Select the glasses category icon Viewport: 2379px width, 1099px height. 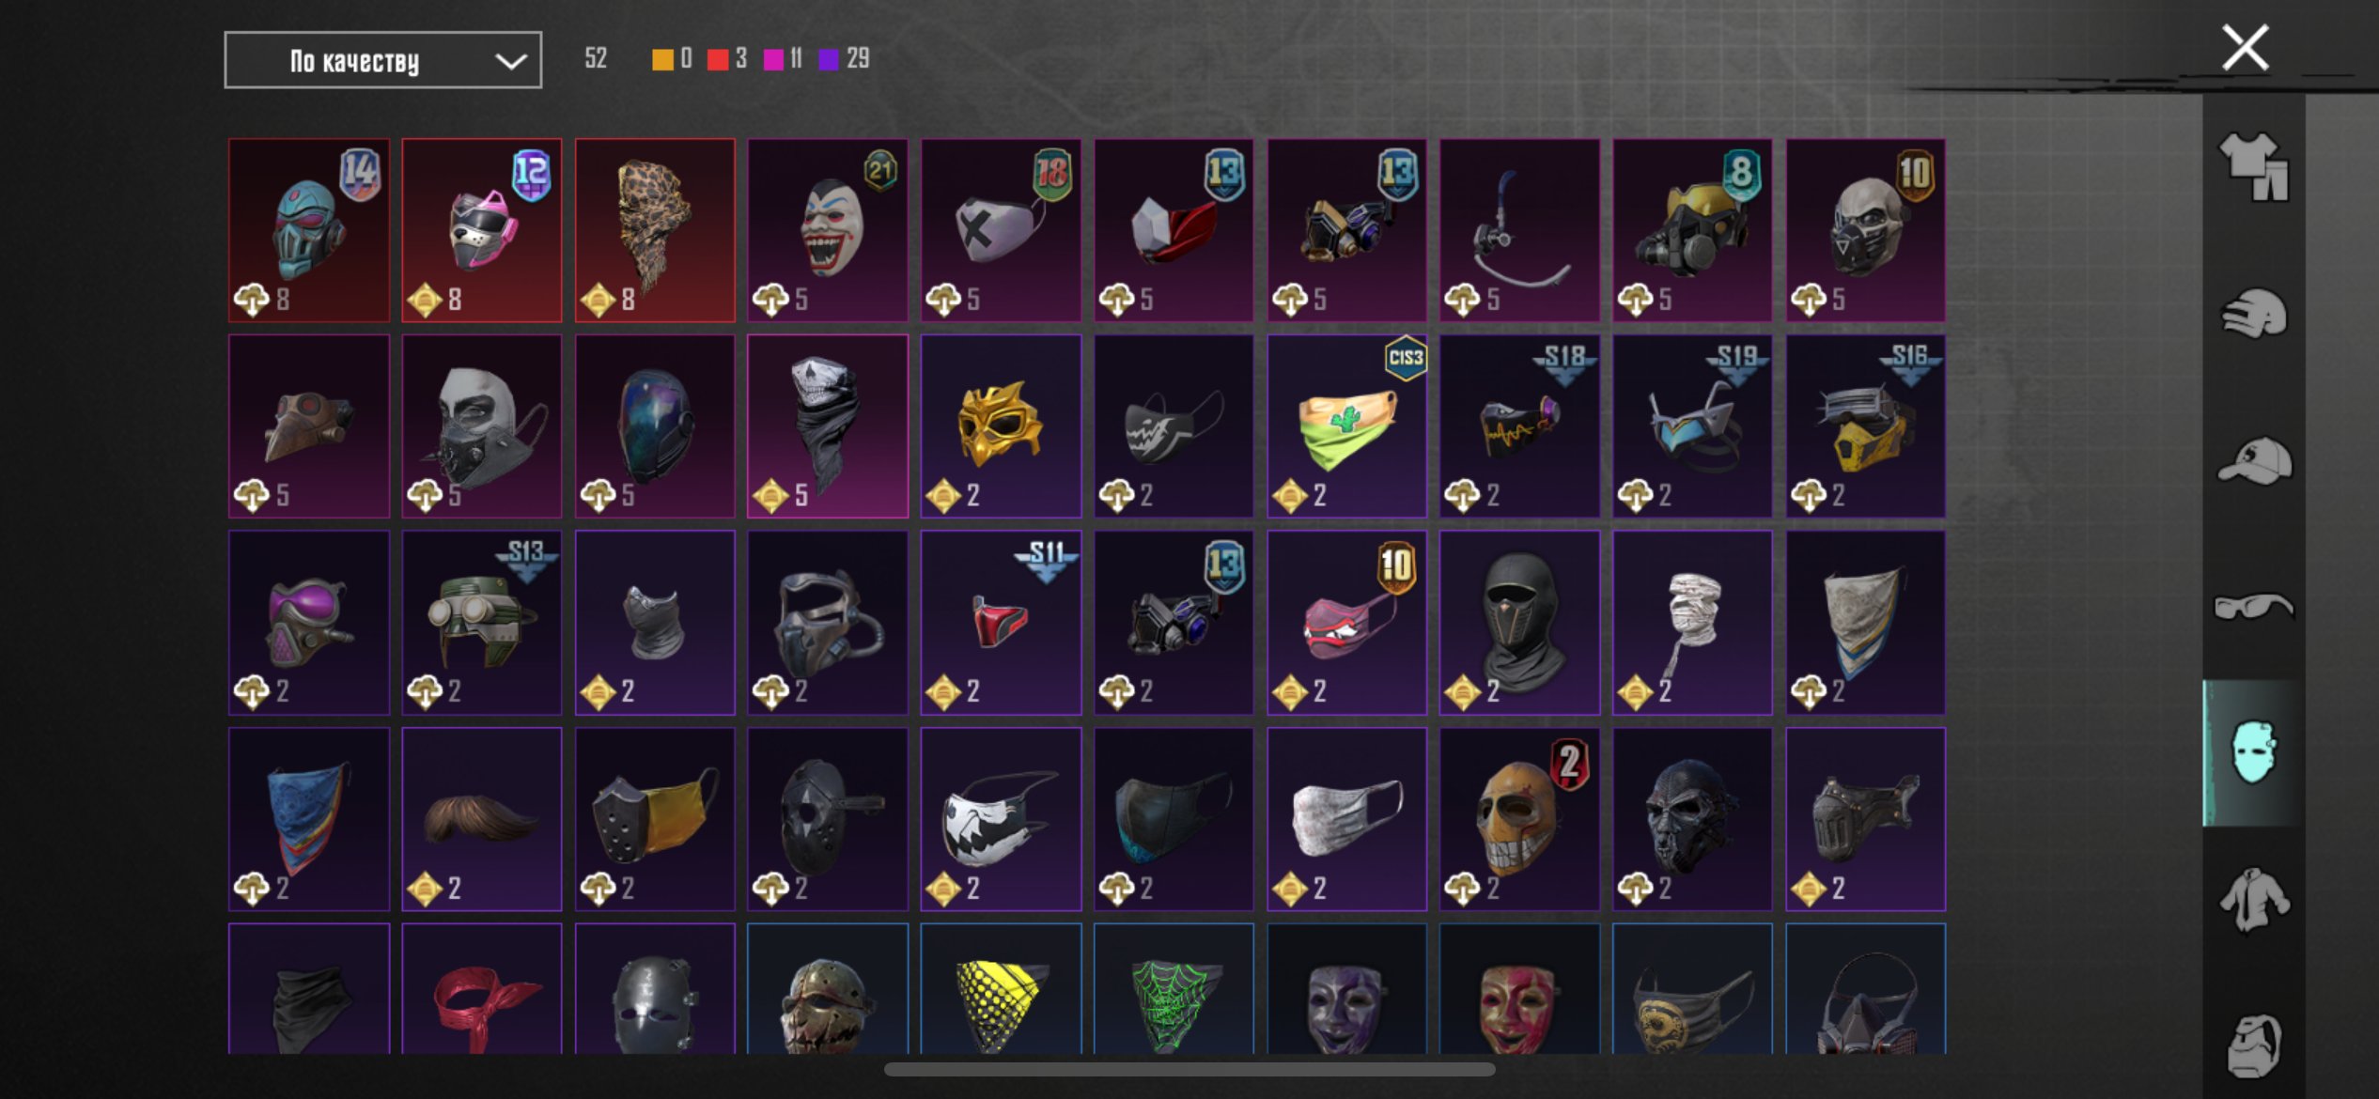pos(2253,607)
